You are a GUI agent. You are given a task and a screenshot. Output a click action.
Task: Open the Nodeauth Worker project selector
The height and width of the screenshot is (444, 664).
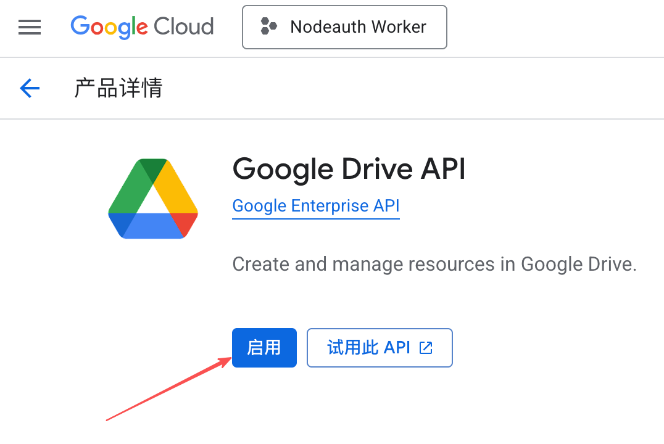click(344, 27)
